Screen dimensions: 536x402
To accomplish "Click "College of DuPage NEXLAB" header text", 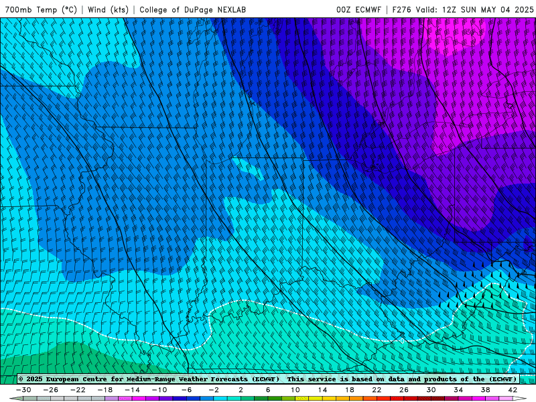I will 192,9.
